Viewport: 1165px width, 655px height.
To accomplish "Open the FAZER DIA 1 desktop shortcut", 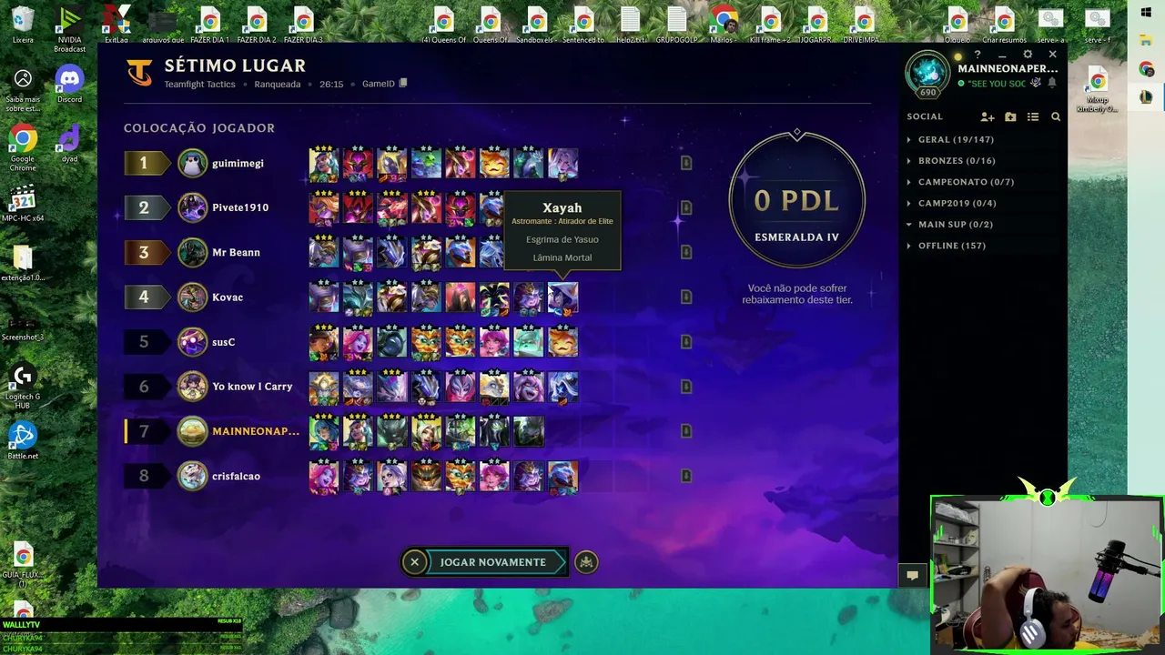I will point(209,26).
